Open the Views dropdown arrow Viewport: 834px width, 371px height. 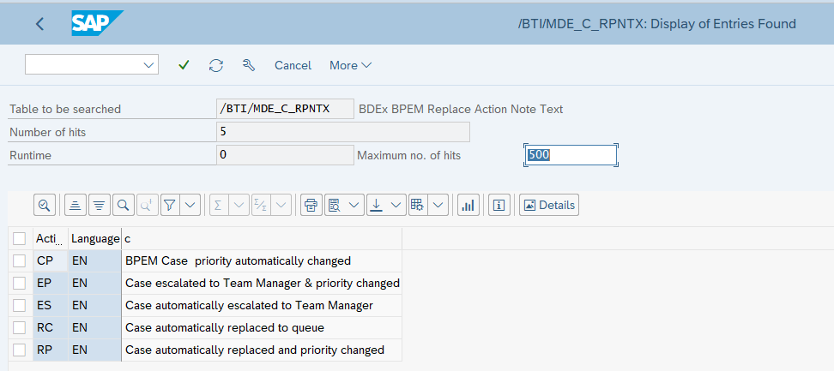(x=354, y=206)
